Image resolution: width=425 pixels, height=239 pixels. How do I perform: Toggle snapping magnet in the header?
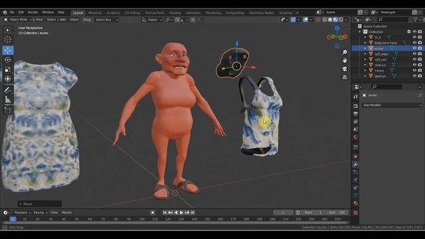(x=177, y=20)
